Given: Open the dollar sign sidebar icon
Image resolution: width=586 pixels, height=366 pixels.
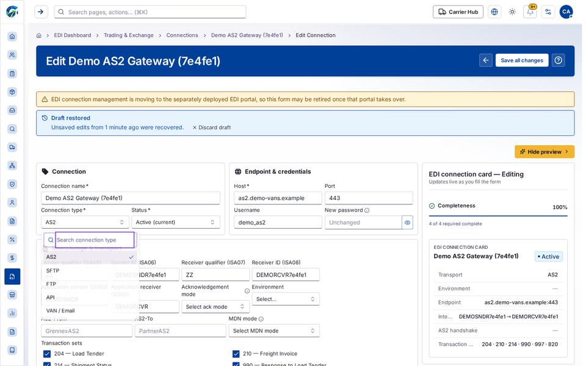Looking at the screenshot, I should click(12, 258).
